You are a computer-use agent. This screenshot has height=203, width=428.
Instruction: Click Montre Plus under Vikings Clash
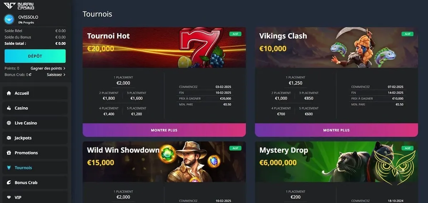pyautogui.click(x=336, y=130)
